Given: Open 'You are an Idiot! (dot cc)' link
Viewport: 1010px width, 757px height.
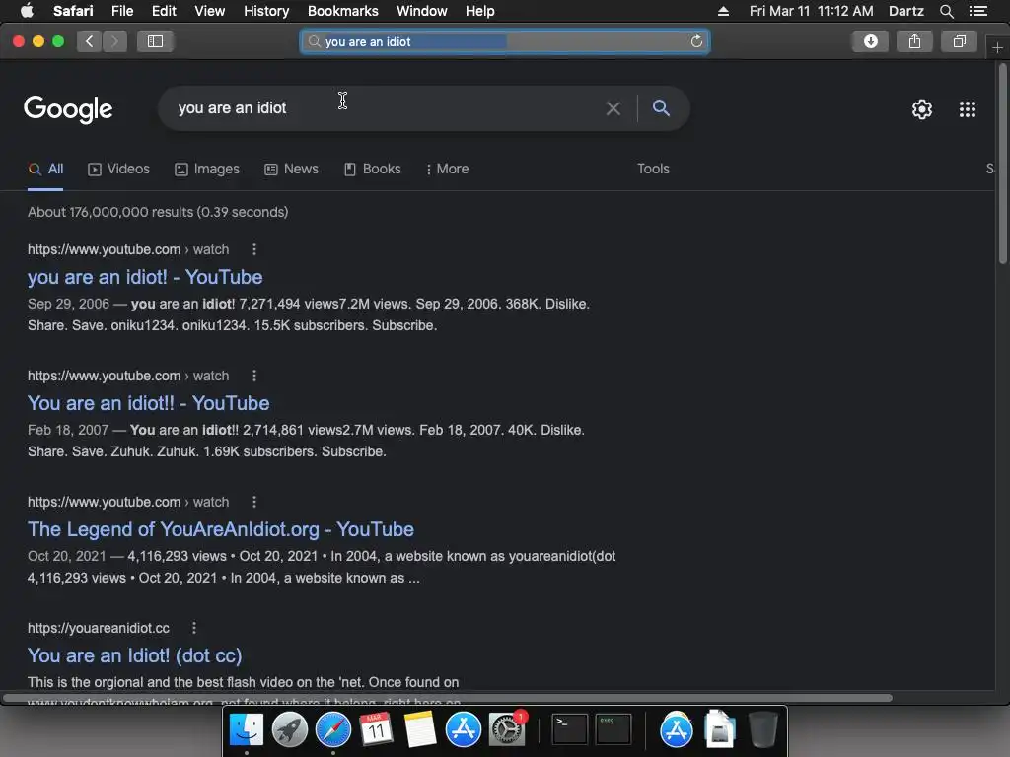Looking at the screenshot, I should tap(134, 655).
